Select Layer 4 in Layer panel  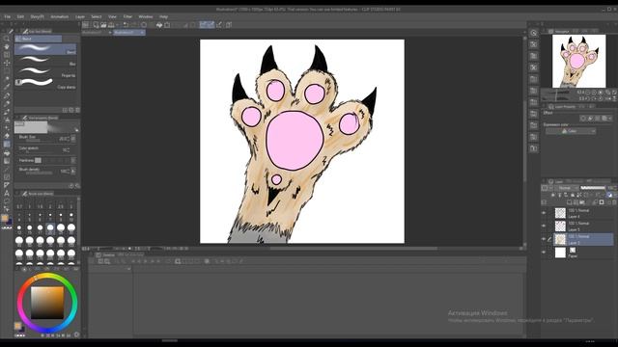[583, 213]
